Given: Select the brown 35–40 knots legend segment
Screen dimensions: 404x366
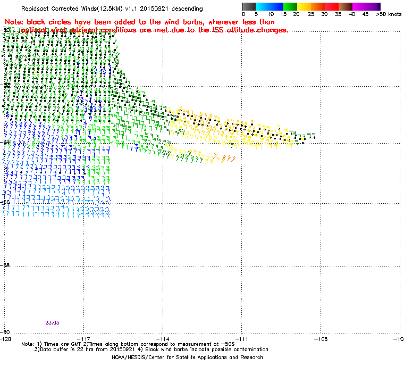Looking at the screenshot, I should [346, 6].
